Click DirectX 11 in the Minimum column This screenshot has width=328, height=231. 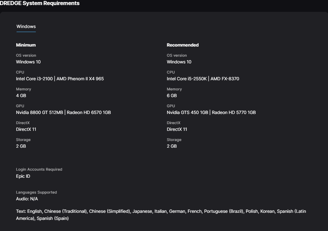(26, 129)
